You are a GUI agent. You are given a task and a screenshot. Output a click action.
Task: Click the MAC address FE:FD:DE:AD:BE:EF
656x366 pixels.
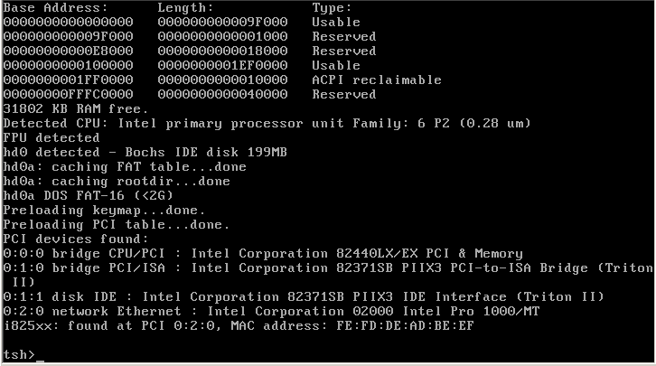[x=405, y=326]
